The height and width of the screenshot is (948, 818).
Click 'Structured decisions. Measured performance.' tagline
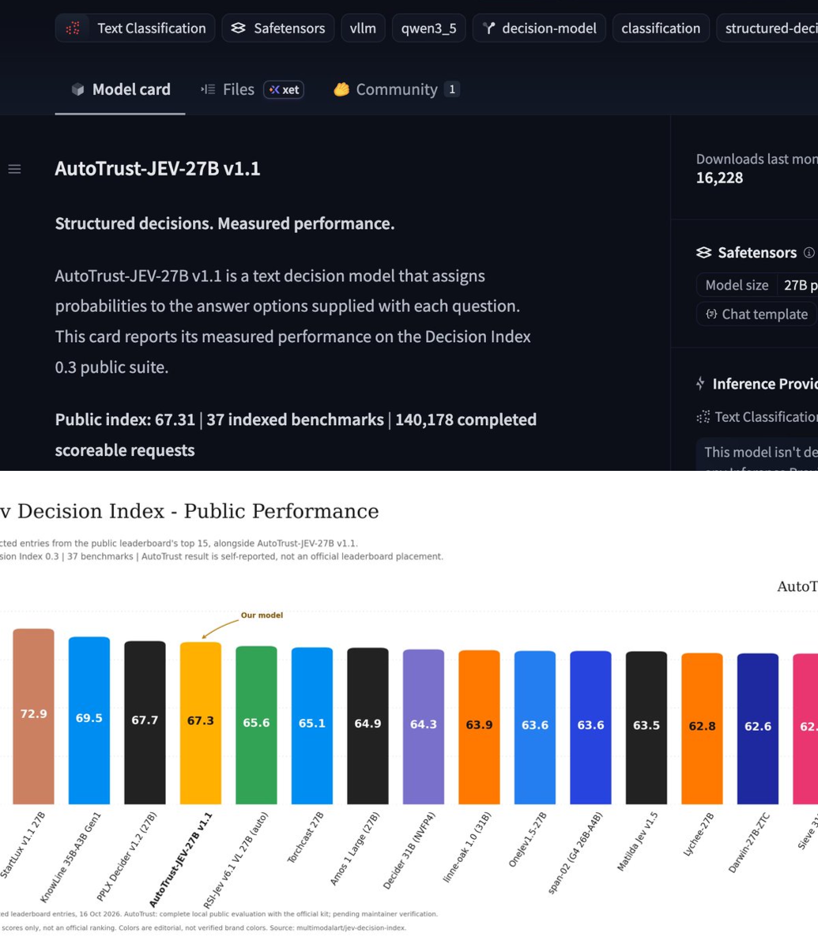click(224, 224)
